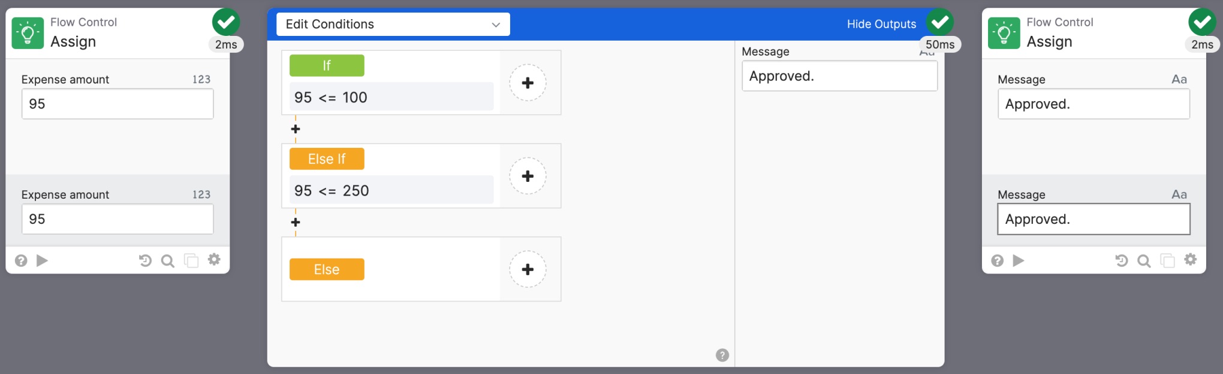Open help on the left Assign card
Viewport: 1223px width, 374px height.
pos(21,260)
